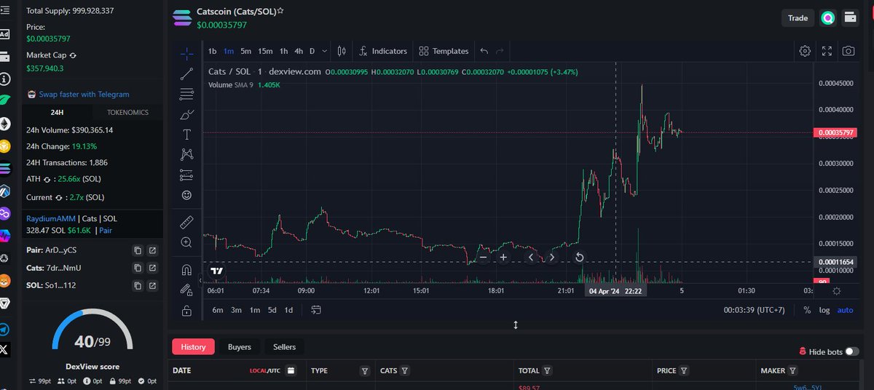Select the crosshair cursor tool
Viewport: 874px width, 390px height.
(x=186, y=53)
